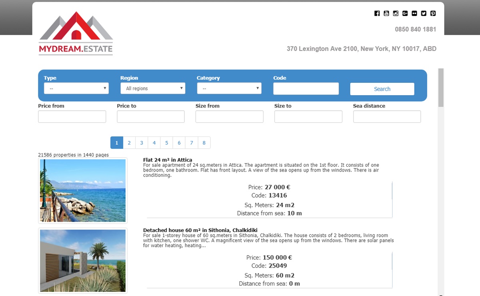This screenshot has width=480, height=296.
Task: Open the Attica flat seaside photo
Action: (83, 190)
